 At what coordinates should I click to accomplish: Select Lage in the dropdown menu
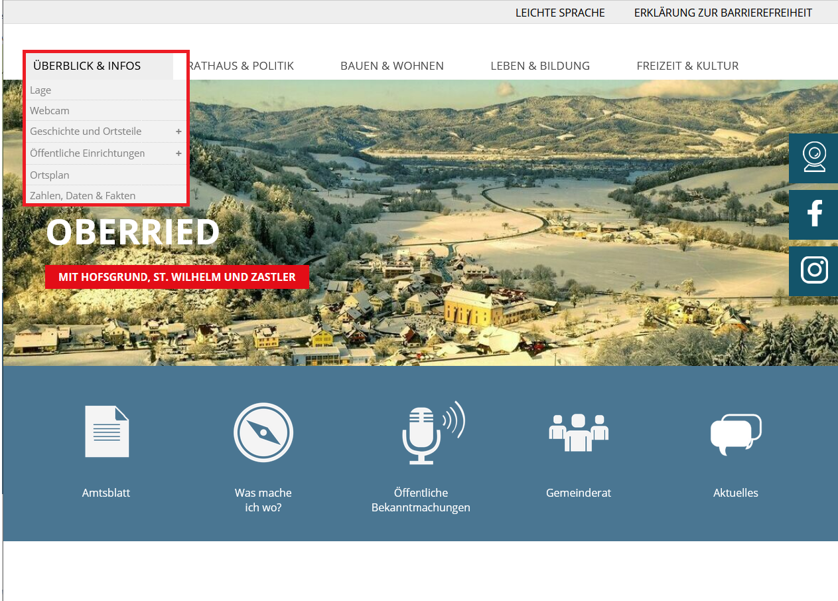point(40,90)
